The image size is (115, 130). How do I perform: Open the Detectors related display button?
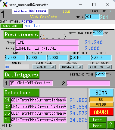[x=21, y=92]
